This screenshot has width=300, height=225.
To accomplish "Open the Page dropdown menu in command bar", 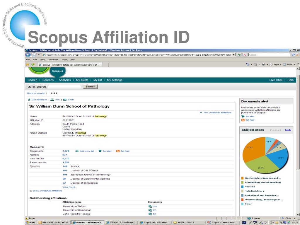I will pyautogui.click(x=275, y=64).
